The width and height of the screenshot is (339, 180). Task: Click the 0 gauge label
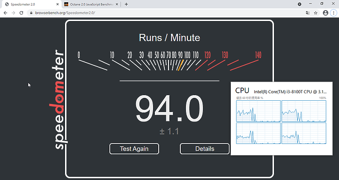click(x=79, y=55)
